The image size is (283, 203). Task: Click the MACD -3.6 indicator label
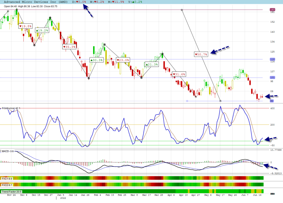8,151
